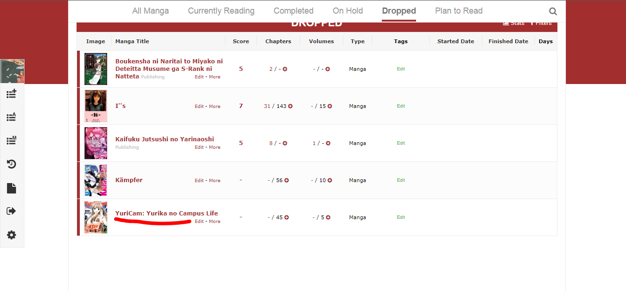Click the YuriCam cover thumbnail
Screen dimensions: 626x291
pos(96,217)
